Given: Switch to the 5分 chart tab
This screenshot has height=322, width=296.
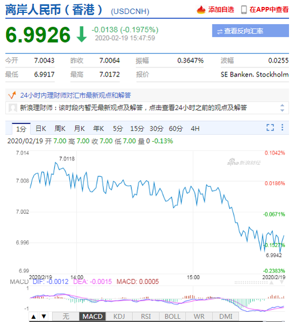Looking at the screenshot, I should tap(118, 129).
